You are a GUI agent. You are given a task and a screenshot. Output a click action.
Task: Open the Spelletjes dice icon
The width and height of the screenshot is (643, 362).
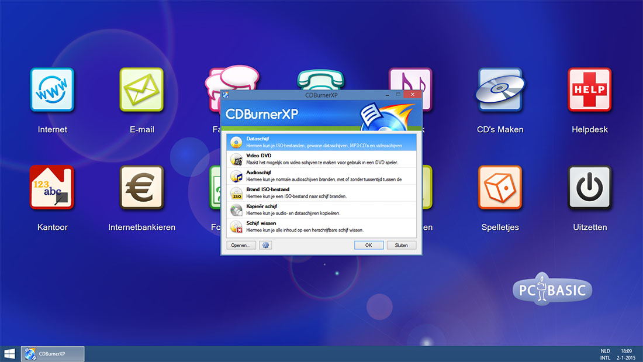coord(500,187)
